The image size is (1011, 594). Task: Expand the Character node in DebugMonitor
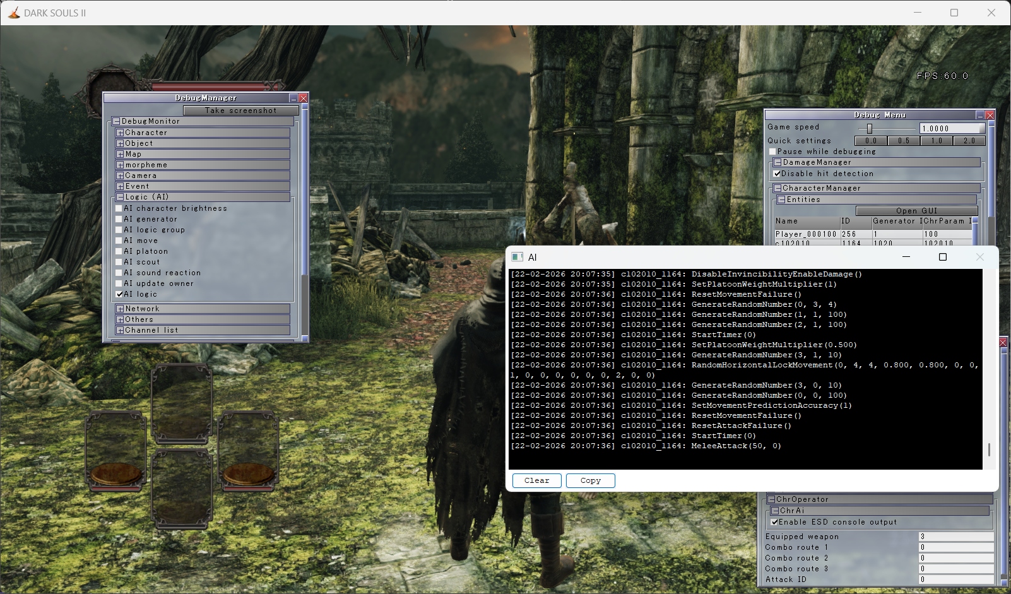(120, 133)
